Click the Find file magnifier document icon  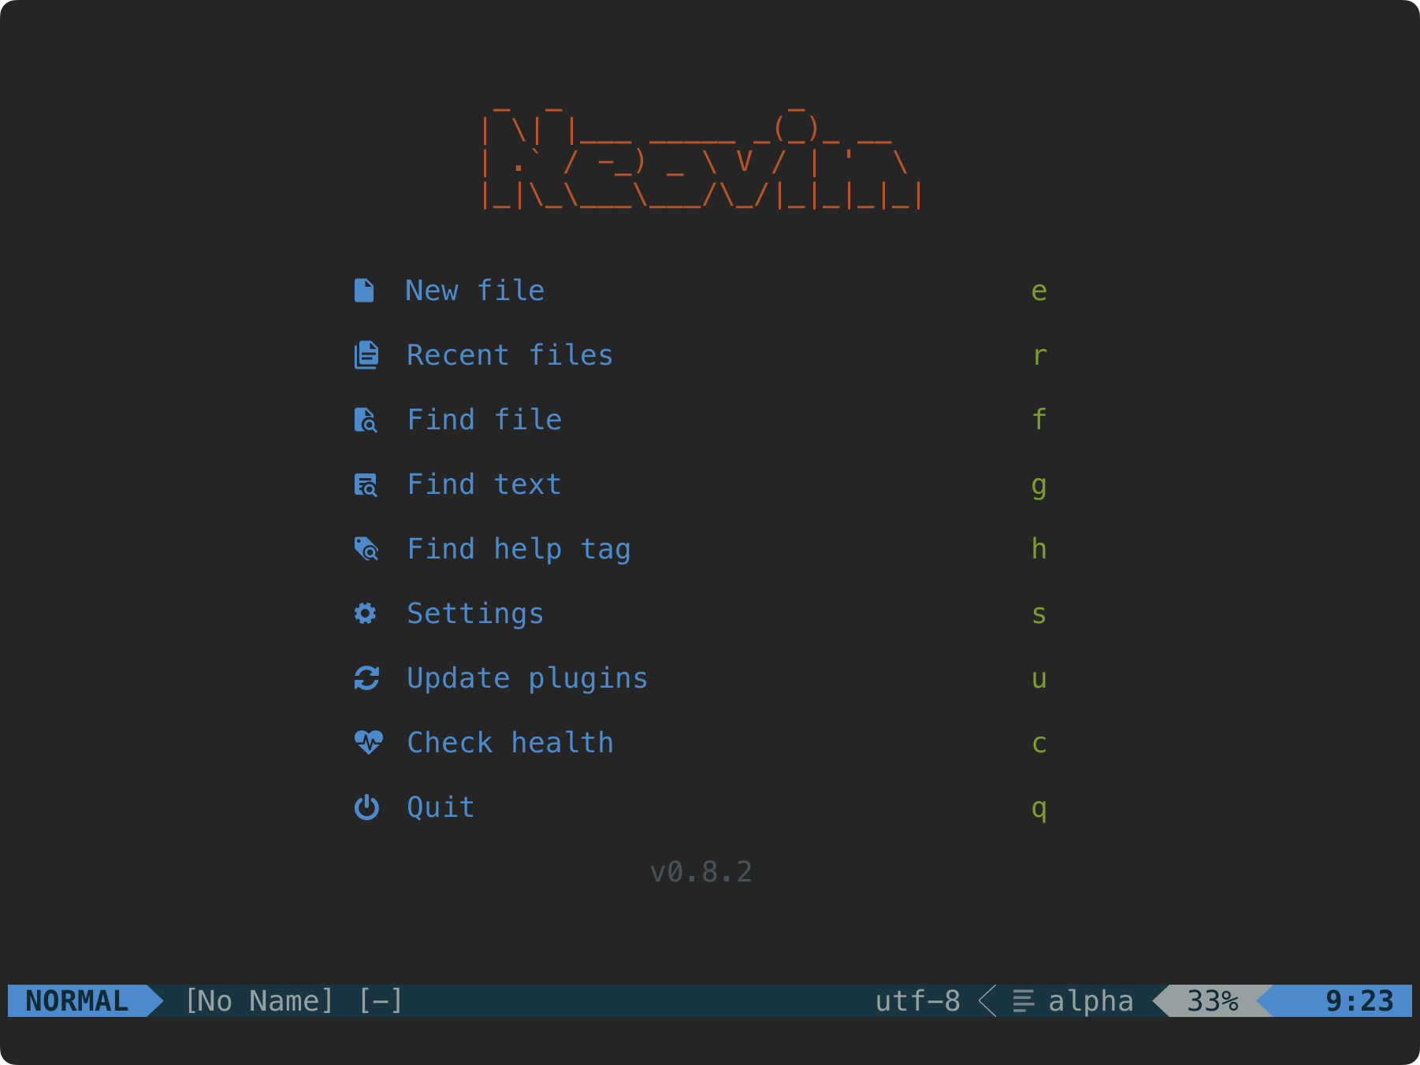click(366, 420)
